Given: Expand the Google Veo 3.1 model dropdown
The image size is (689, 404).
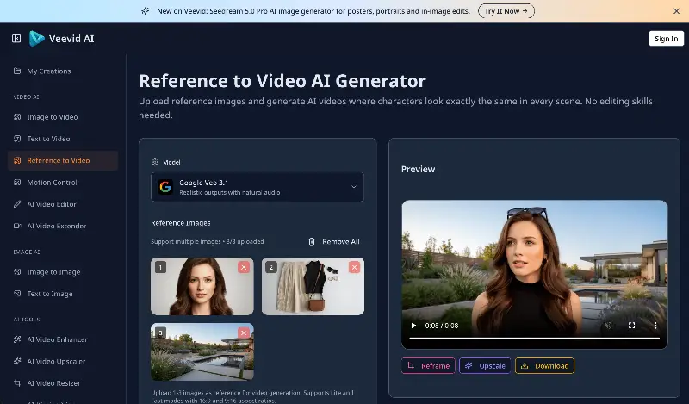Looking at the screenshot, I should click(257, 187).
